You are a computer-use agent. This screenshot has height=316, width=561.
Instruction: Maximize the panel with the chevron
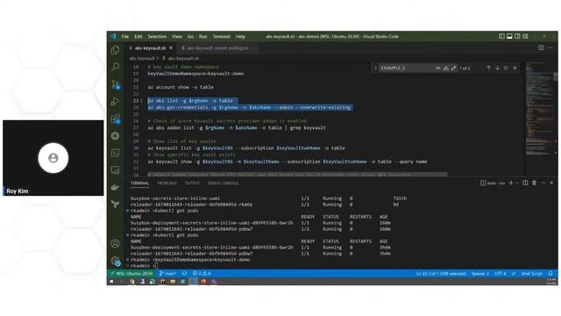(x=543, y=183)
